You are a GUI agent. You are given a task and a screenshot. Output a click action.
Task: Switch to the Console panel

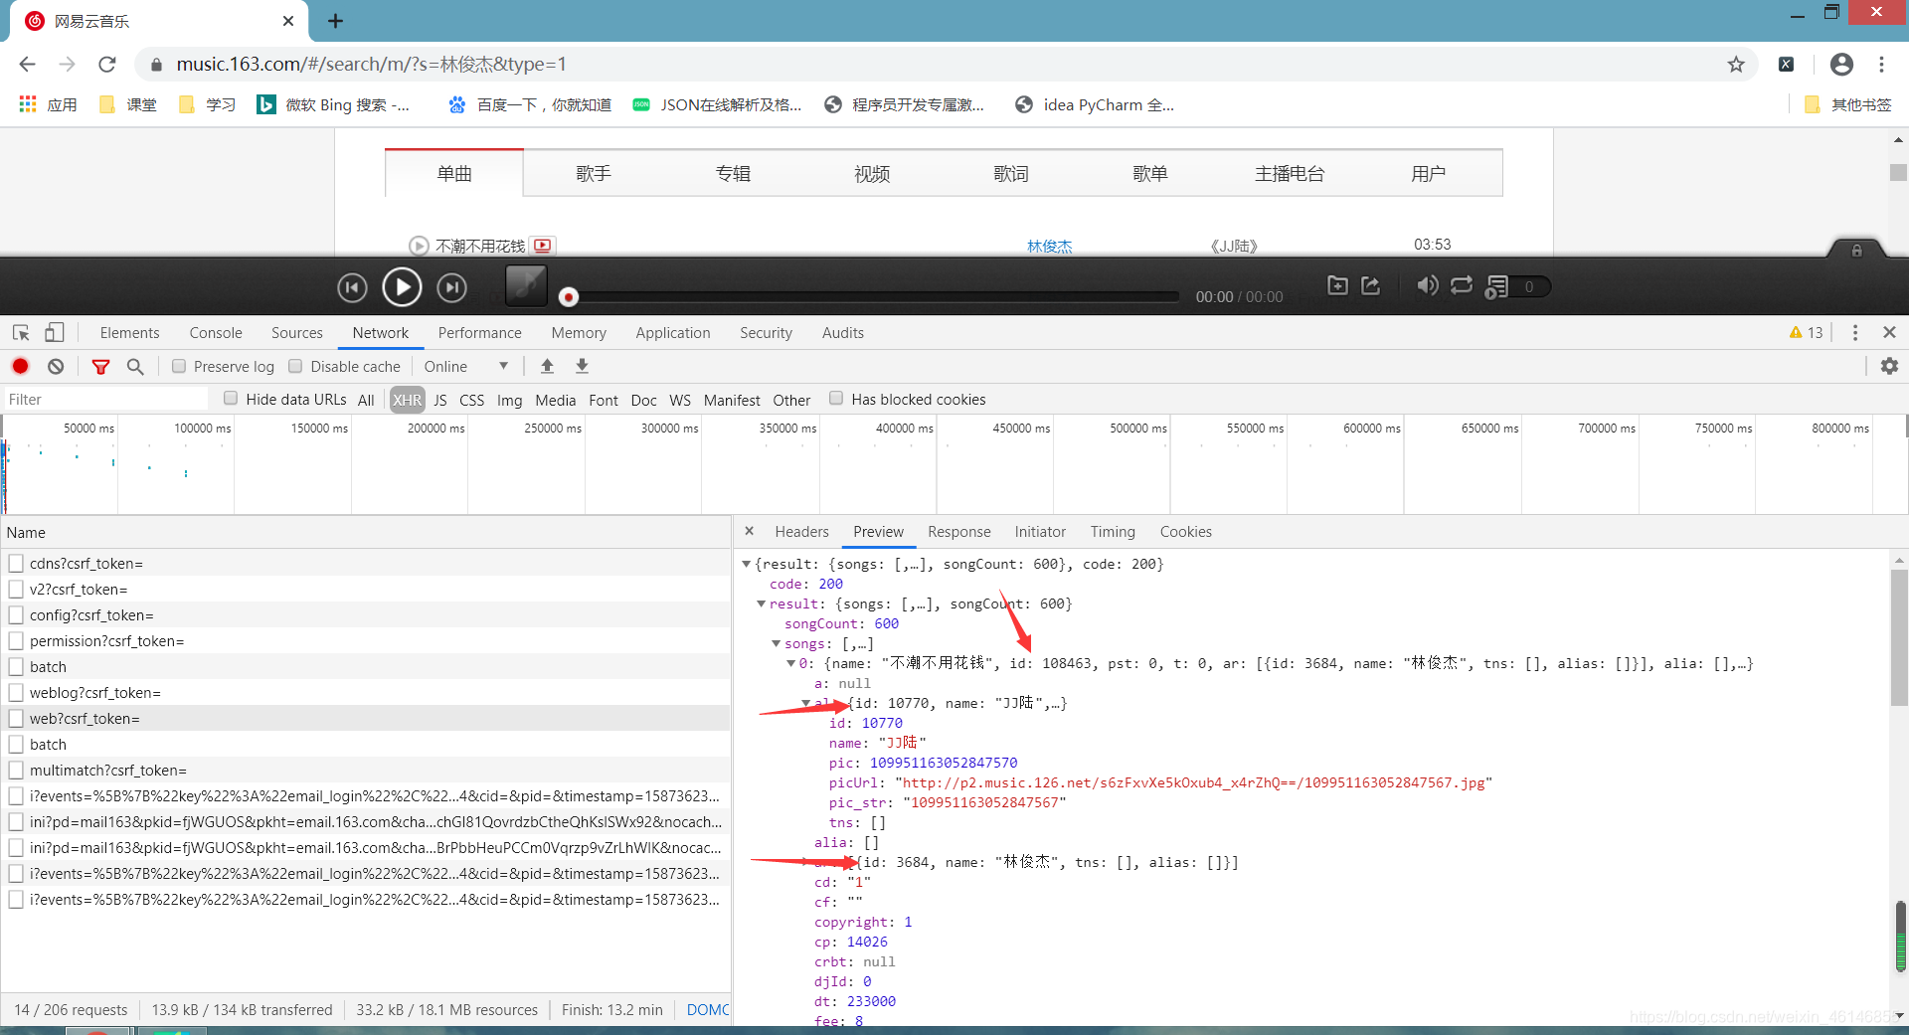pos(216,333)
